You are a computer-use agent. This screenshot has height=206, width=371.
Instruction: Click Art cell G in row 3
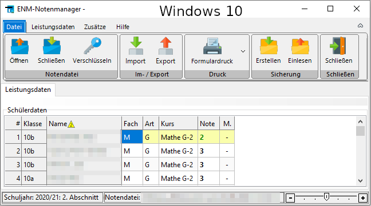pyautogui.click(x=151, y=164)
